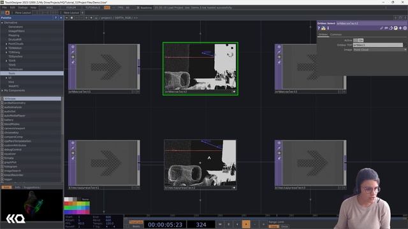The width and height of the screenshot is (408, 229).
Task: Select the orbbecselect2 node viewer
Action: [x=200, y=67]
